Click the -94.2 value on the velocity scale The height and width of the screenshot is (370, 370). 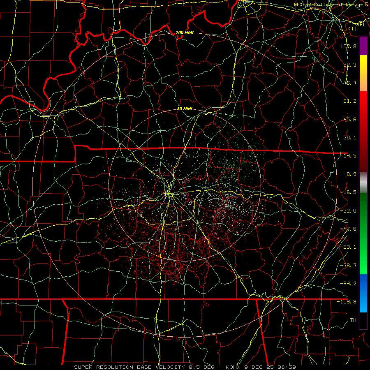coord(348,284)
